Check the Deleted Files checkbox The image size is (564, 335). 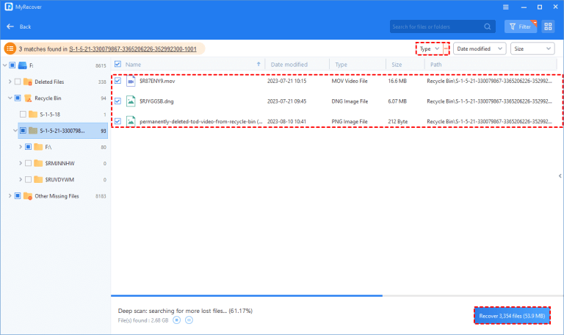click(x=18, y=82)
